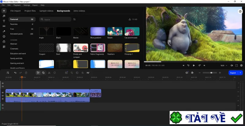Expand the Export options arrow
Image resolution: width=245 pixels, height=126 pixels.
tap(240, 73)
